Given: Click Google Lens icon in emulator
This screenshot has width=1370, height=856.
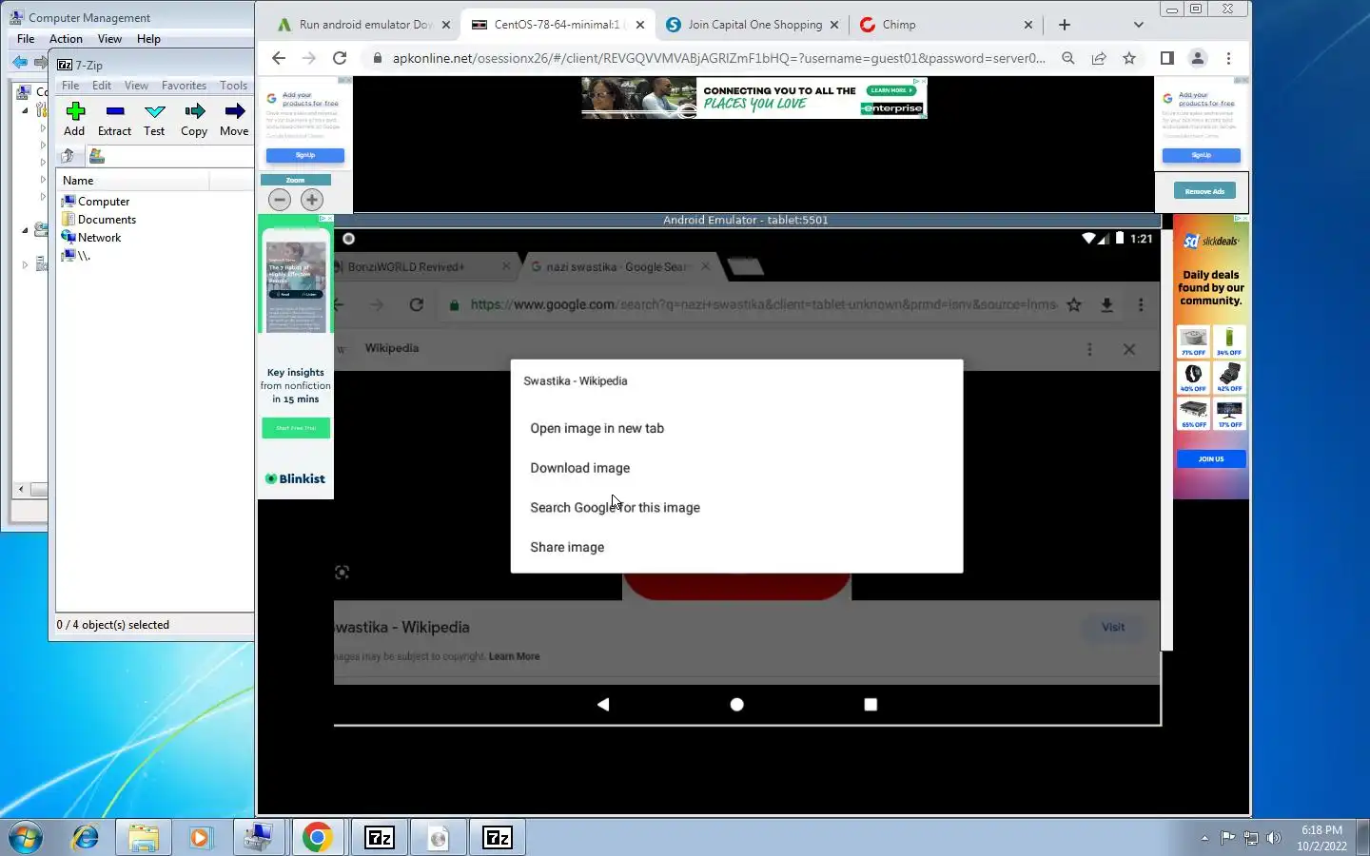Looking at the screenshot, I should (x=342, y=573).
